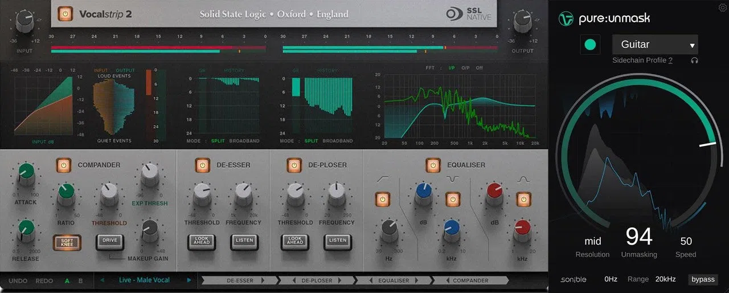Image resolution: width=729 pixels, height=293 pixels.
Task: Click the bypass button in pure:unmask
Action: pos(703,279)
